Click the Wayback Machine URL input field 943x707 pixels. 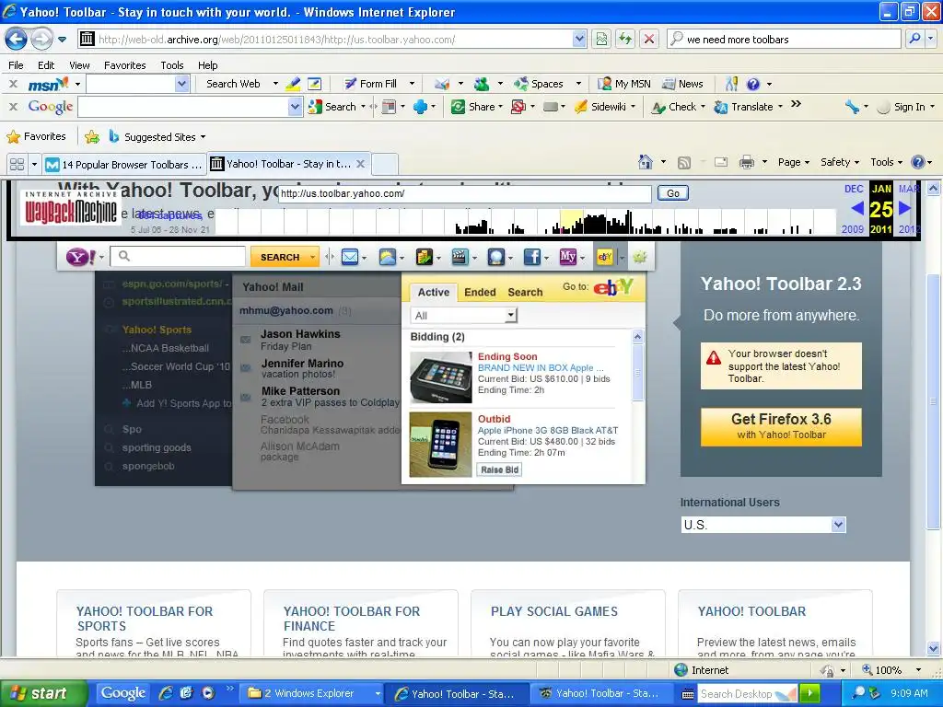(465, 193)
